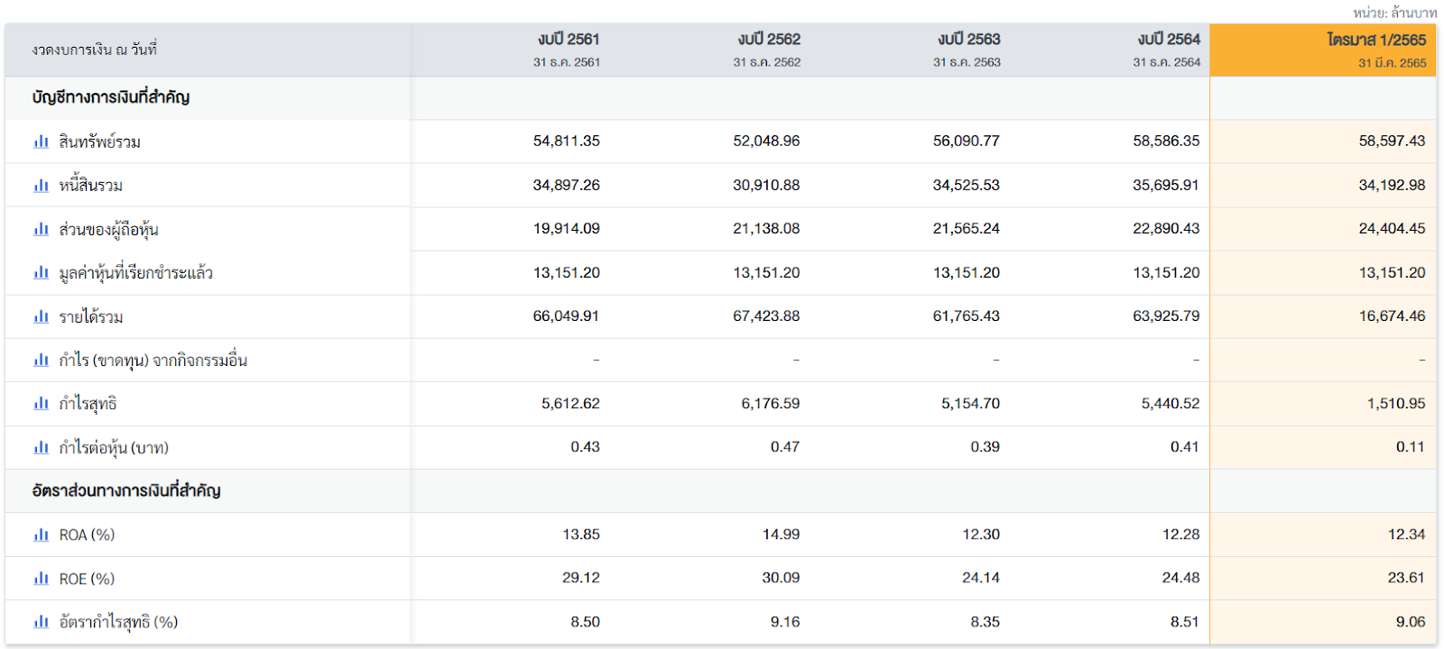Click the สินทรัพย์รวม row label

point(99,142)
